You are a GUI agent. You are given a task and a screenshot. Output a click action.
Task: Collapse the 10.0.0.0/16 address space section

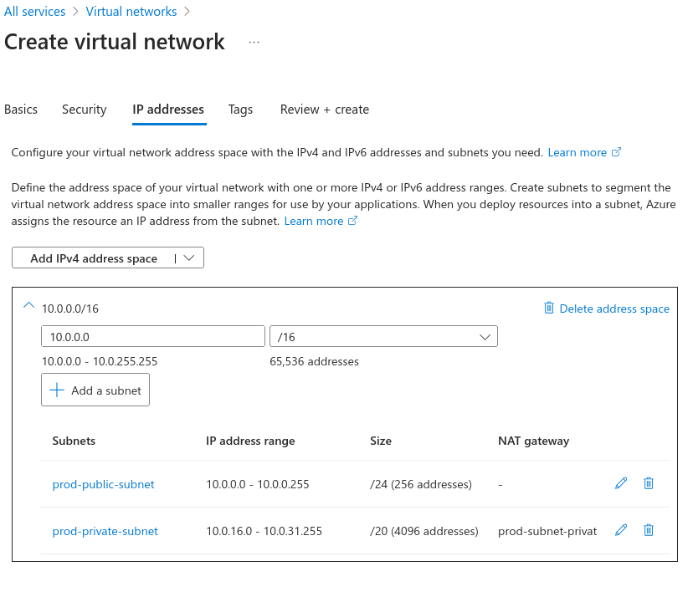pyautogui.click(x=28, y=307)
